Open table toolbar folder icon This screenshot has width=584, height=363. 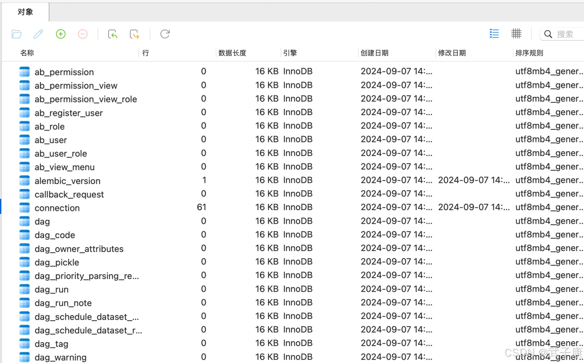tap(16, 34)
